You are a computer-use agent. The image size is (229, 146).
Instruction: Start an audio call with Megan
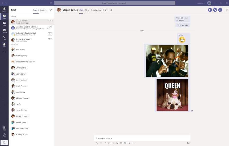click(215, 10)
